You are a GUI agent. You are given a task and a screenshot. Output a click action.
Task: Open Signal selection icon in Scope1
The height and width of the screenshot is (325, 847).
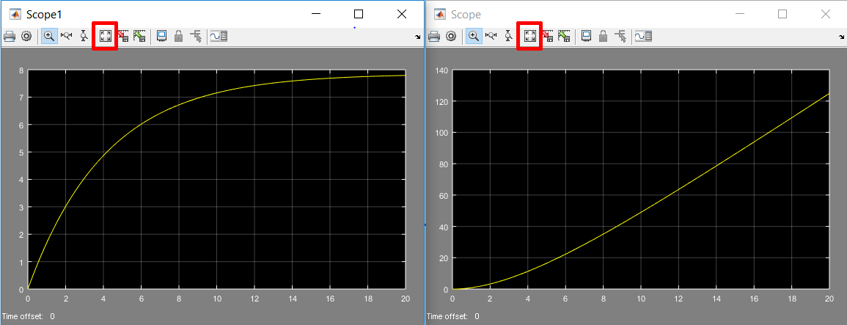click(x=196, y=36)
